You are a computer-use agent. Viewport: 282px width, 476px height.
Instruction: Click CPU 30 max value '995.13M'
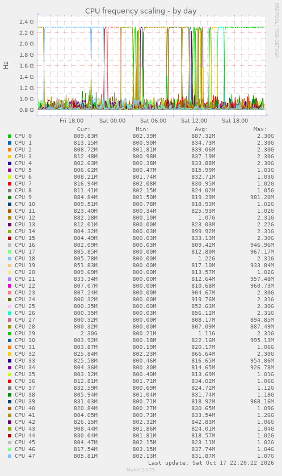coord(262,340)
